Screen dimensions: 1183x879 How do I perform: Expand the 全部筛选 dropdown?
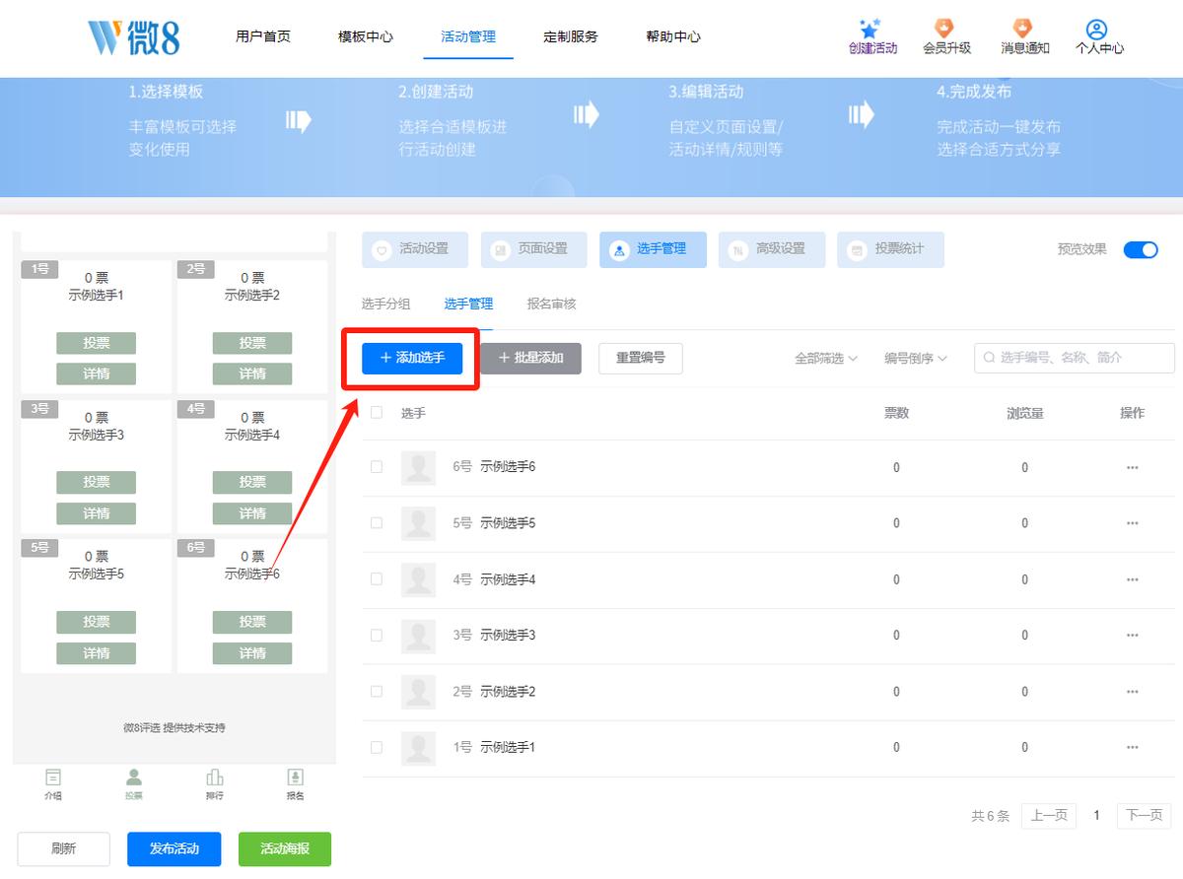pyautogui.click(x=826, y=359)
